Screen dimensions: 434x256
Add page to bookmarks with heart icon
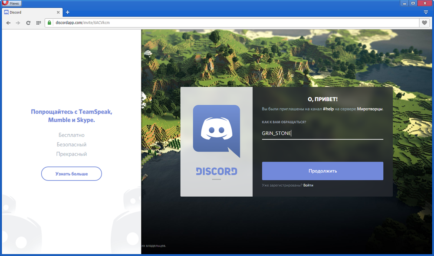(424, 23)
